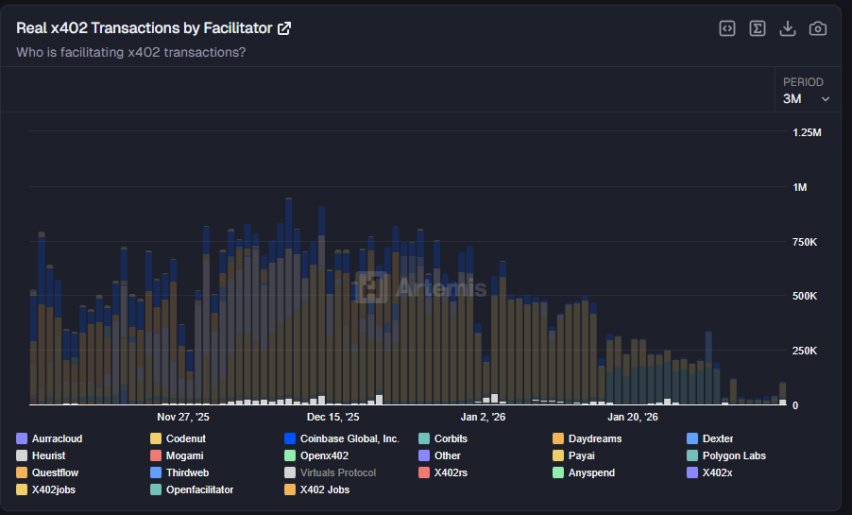The image size is (852, 515).
Task: Click the Openfacilitator legend label
Action: tap(199, 489)
